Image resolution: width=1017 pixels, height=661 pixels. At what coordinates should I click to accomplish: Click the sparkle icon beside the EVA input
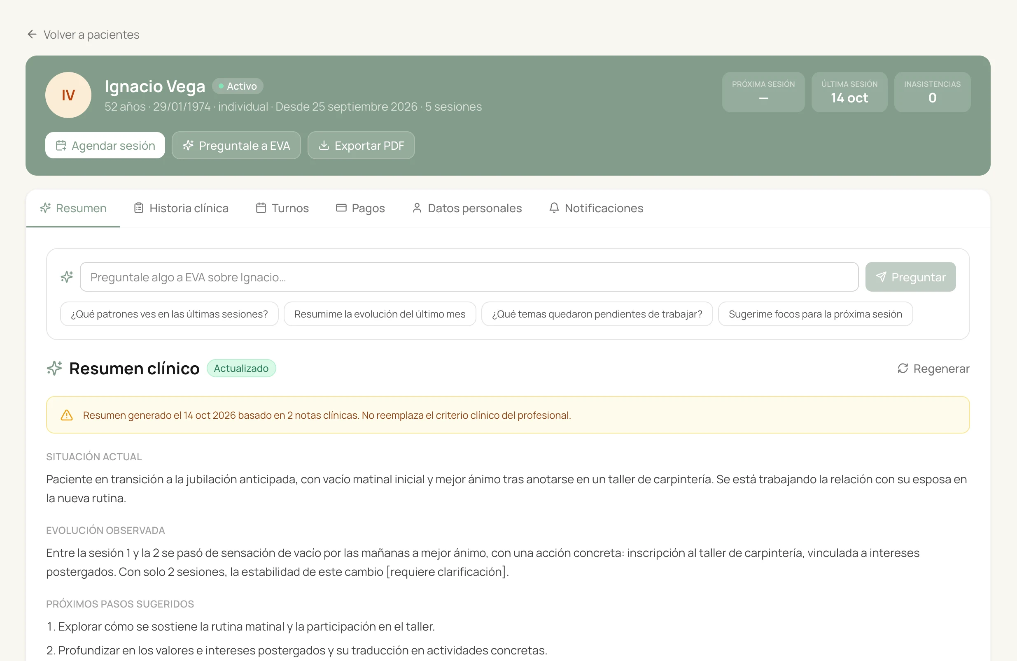click(67, 277)
